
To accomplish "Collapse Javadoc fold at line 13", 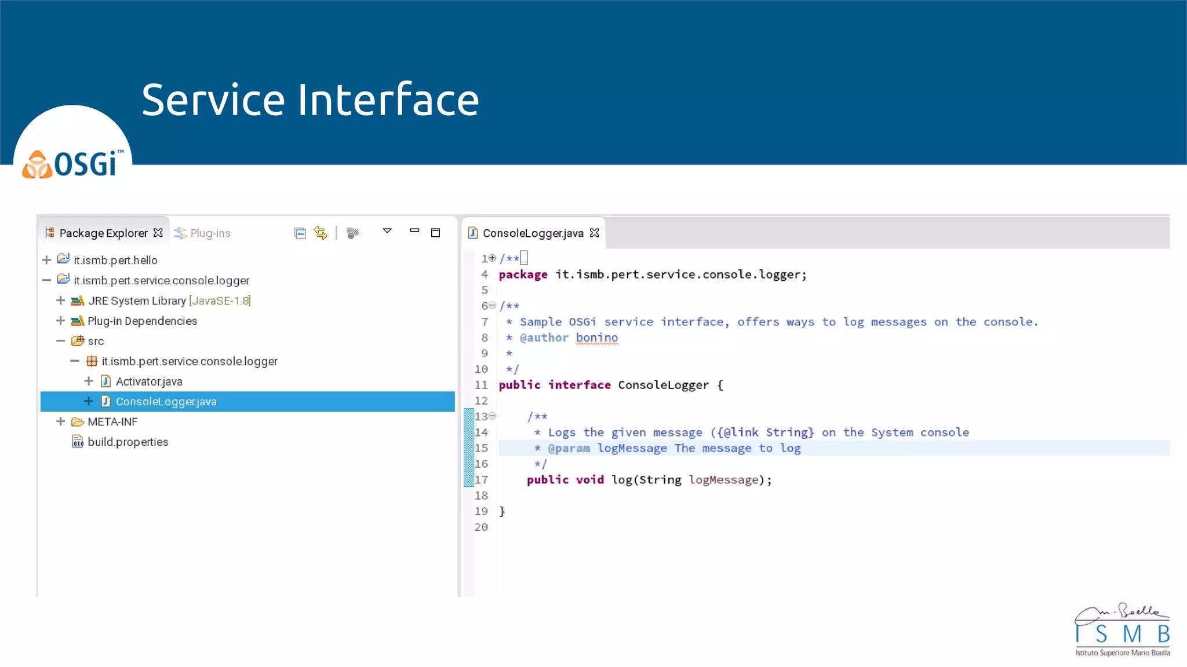I will coord(492,416).
